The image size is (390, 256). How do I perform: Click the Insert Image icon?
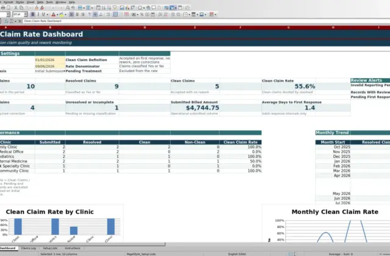pyautogui.click(x=122, y=8)
